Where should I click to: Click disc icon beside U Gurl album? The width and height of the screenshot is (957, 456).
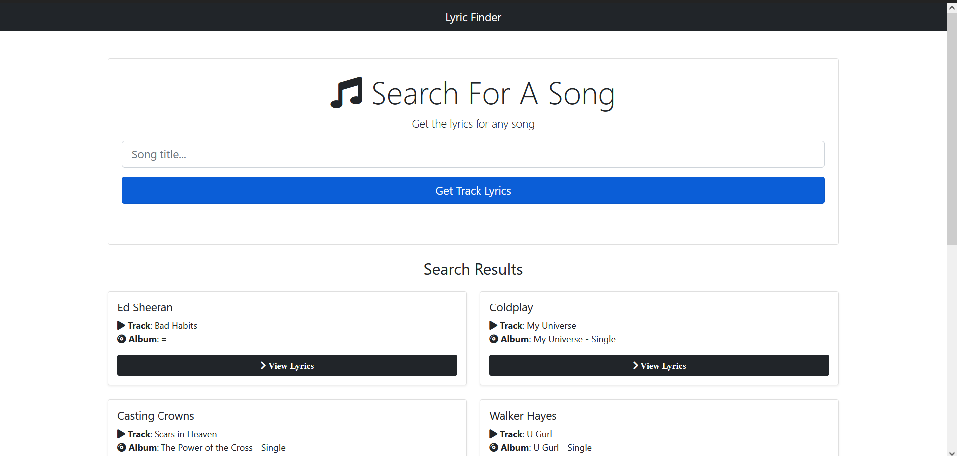494,448
